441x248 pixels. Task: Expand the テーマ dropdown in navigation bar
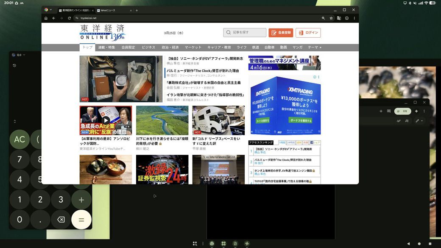point(314,47)
